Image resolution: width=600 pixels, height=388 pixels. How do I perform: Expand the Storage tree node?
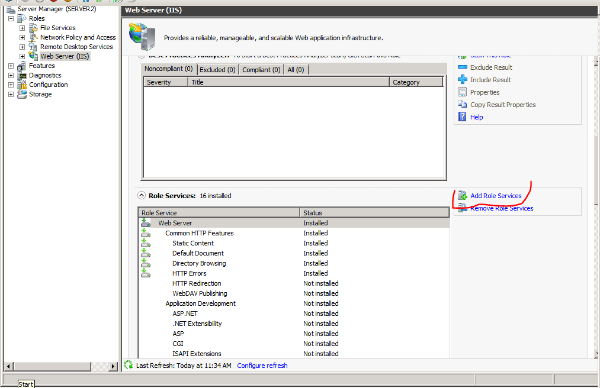pyautogui.click(x=11, y=94)
